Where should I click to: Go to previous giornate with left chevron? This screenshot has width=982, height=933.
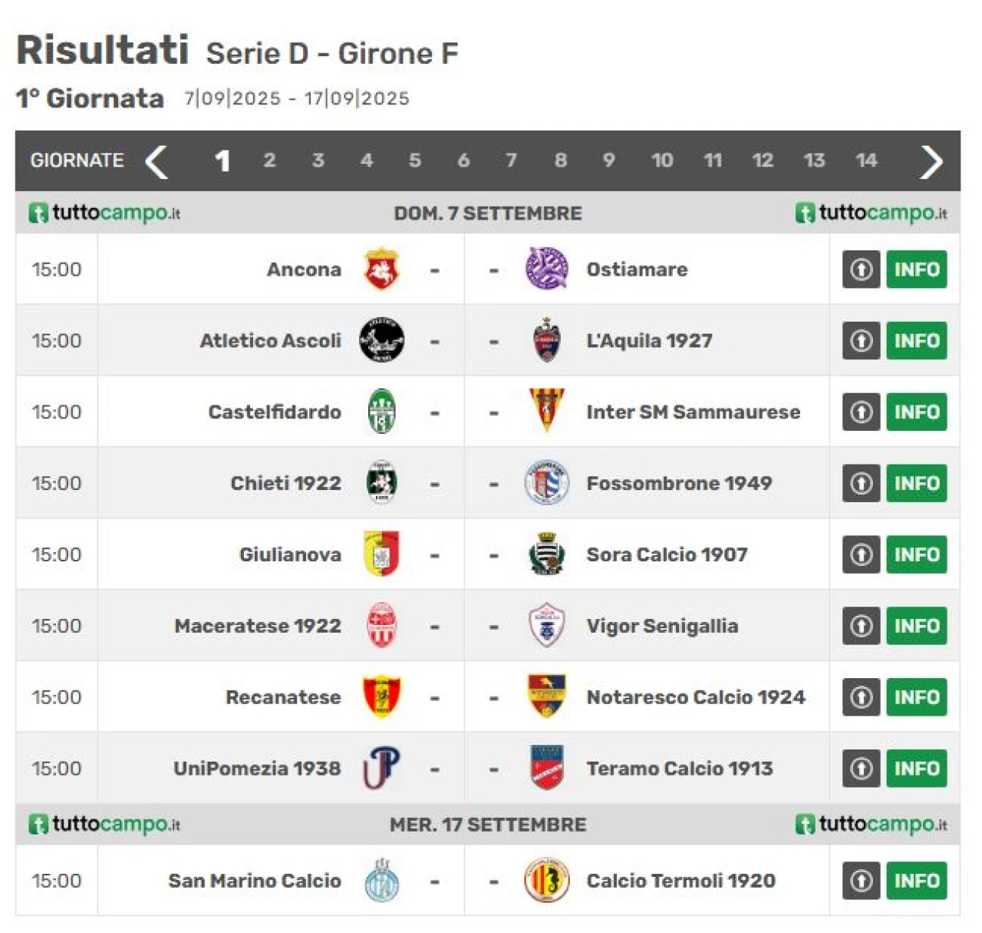(x=157, y=161)
